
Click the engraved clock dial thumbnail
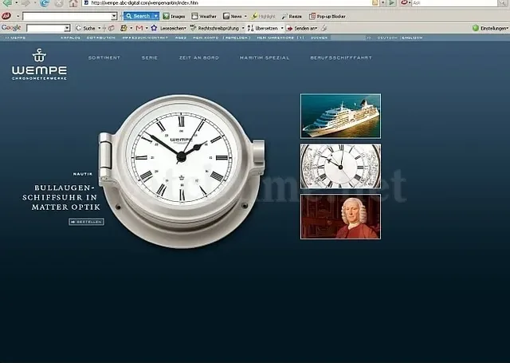tap(340, 167)
